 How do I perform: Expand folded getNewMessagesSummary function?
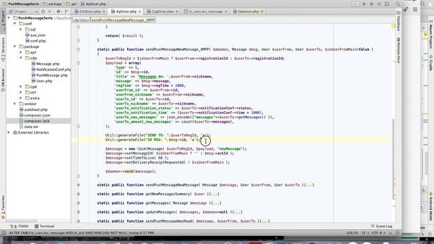point(79,194)
